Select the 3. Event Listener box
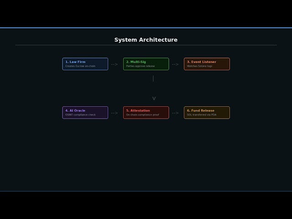Image resolution: width=292 pixels, height=219 pixels. click(207, 64)
